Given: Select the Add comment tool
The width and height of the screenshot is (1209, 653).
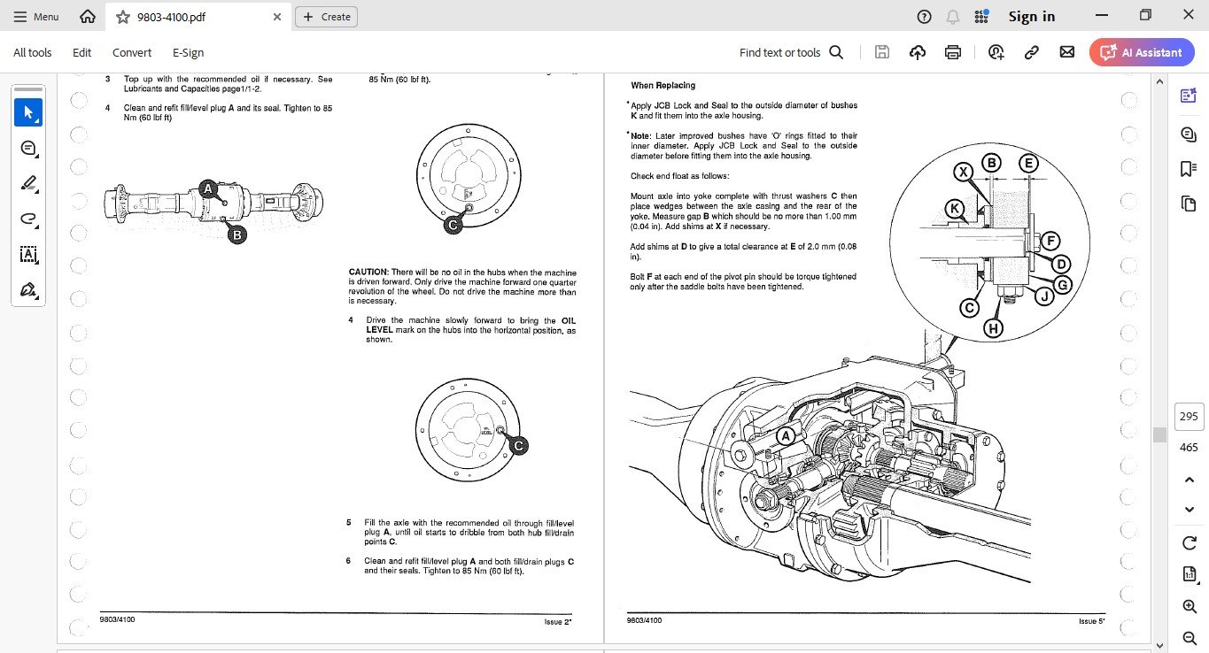Looking at the screenshot, I should point(28,148).
